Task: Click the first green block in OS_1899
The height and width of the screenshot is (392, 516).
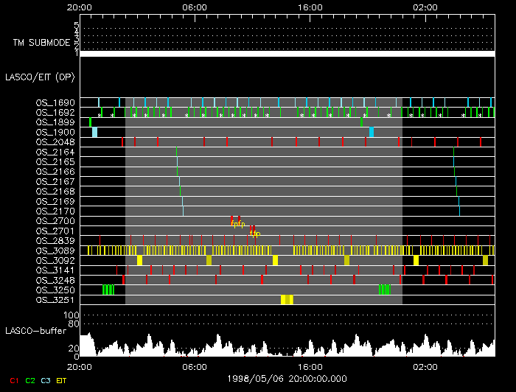Action: pos(90,122)
